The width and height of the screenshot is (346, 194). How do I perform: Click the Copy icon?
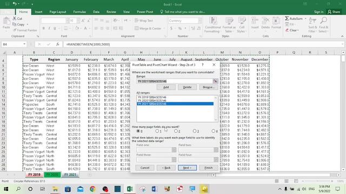(15, 24)
